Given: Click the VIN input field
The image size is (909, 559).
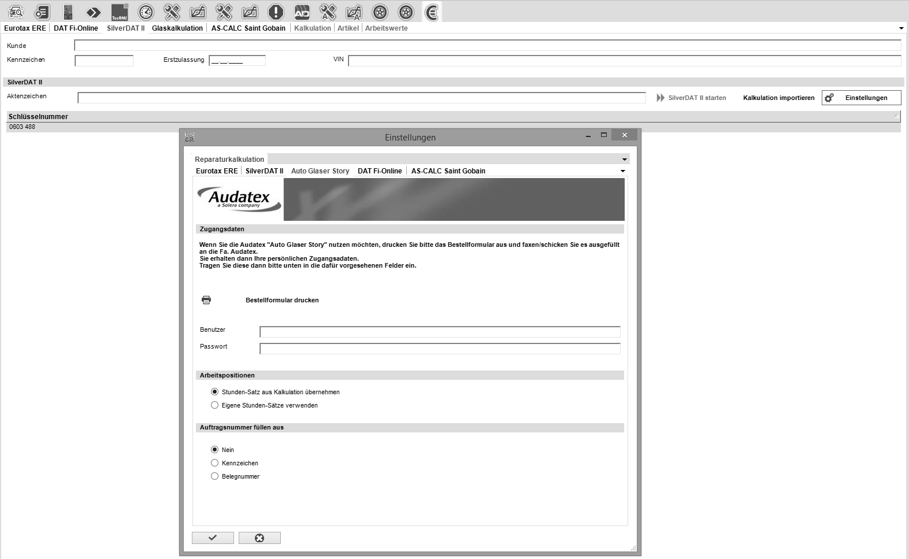Looking at the screenshot, I should (x=625, y=60).
